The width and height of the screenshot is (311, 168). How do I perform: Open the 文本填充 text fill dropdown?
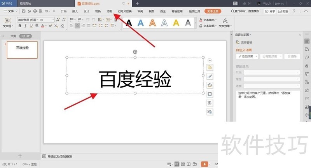[208, 20]
